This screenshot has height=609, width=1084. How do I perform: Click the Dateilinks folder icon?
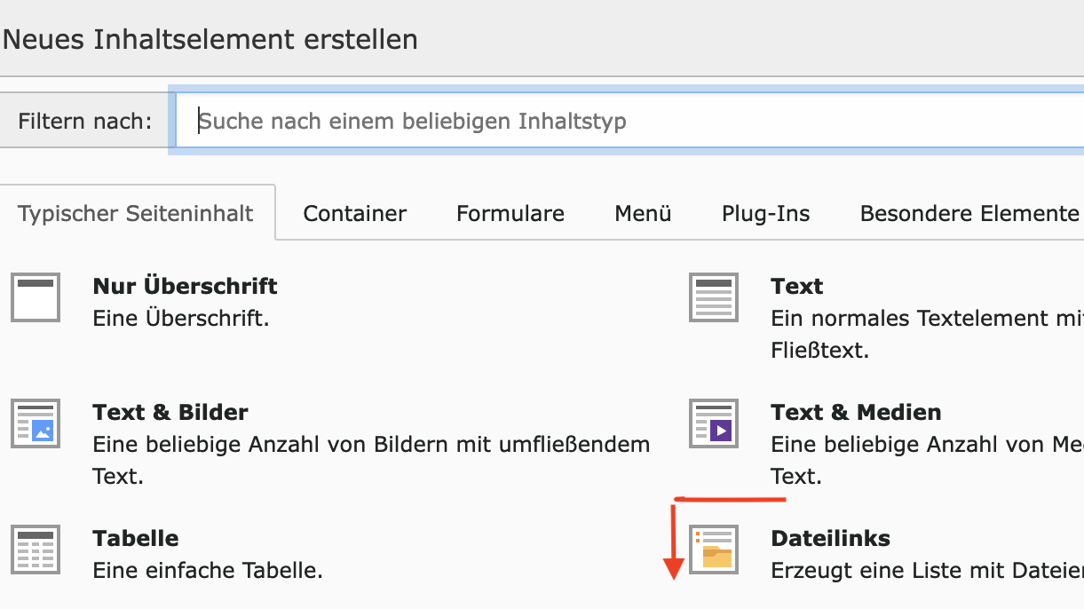(x=714, y=550)
